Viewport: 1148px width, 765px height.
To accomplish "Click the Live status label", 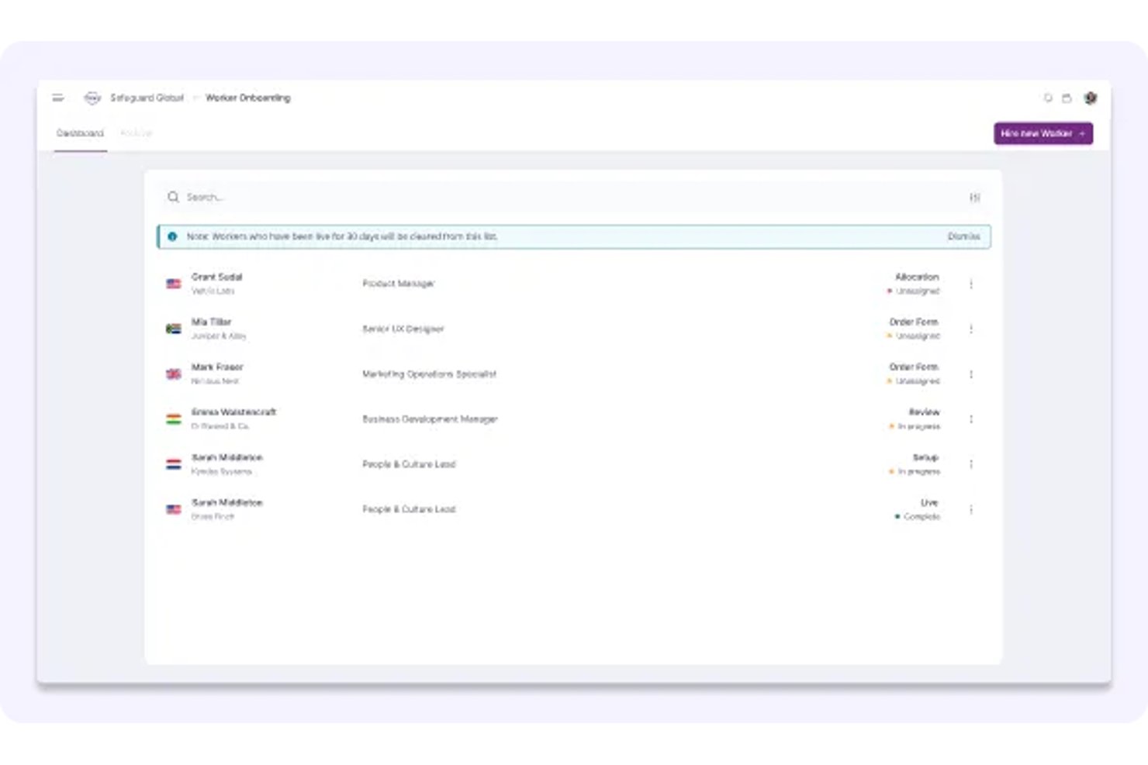I will [929, 502].
